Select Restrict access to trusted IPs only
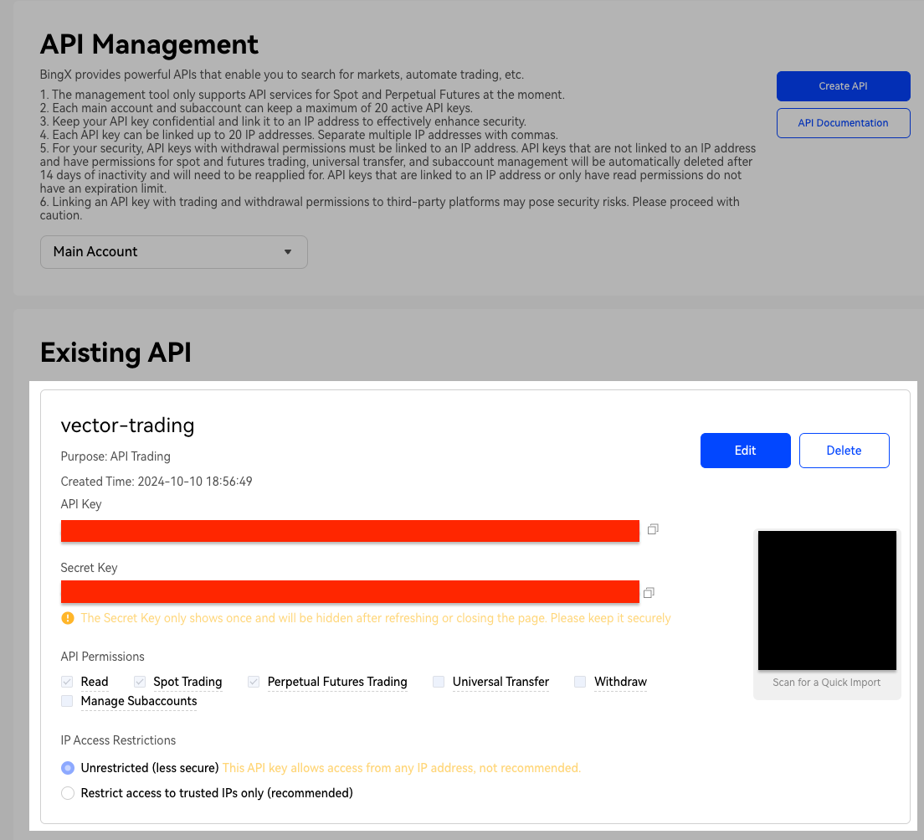924x840 pixels. [69, 793]
